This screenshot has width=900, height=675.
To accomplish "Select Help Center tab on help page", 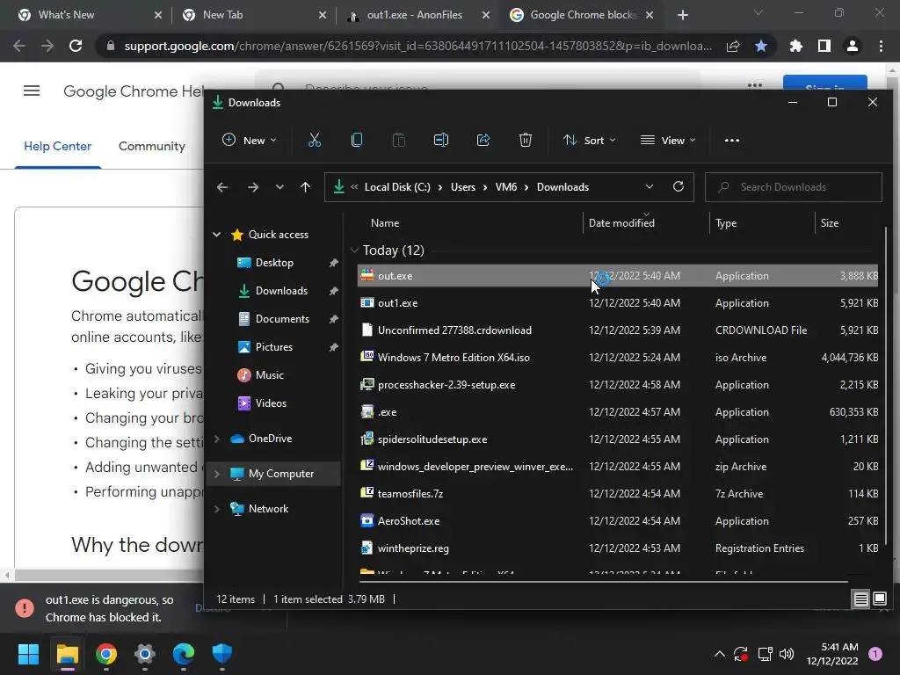I will click(57, 146).
